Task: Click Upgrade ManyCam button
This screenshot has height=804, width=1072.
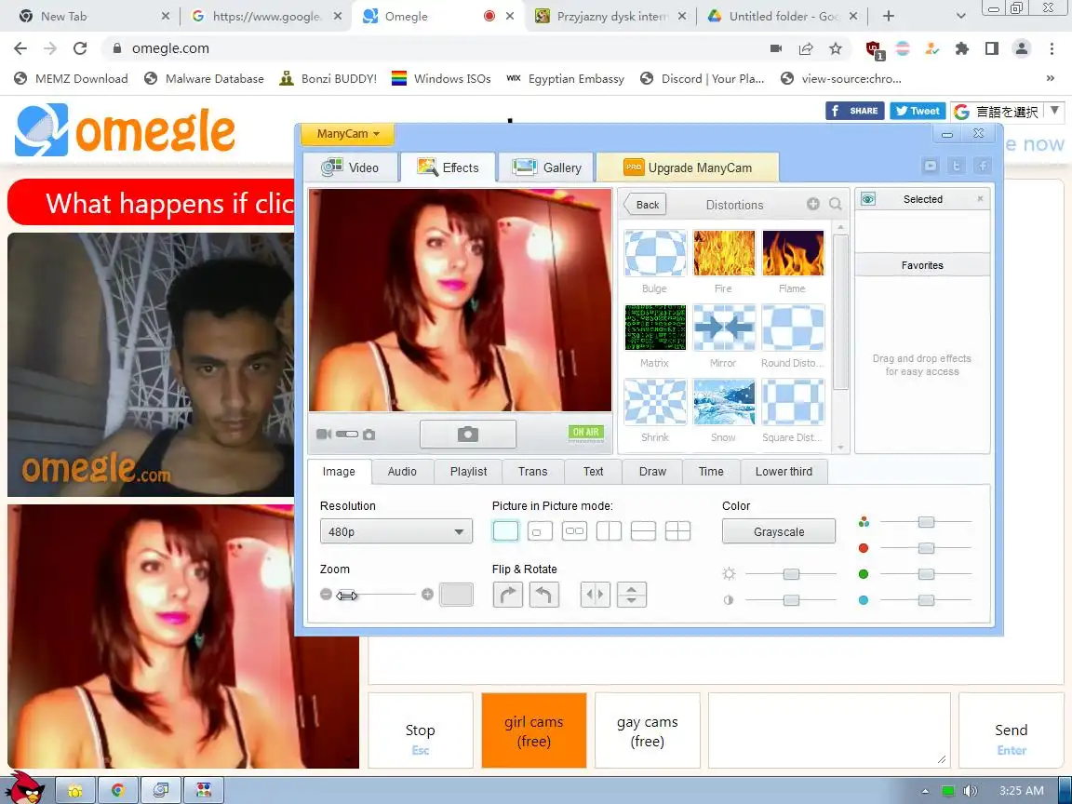Action: [x=687, y=167]
